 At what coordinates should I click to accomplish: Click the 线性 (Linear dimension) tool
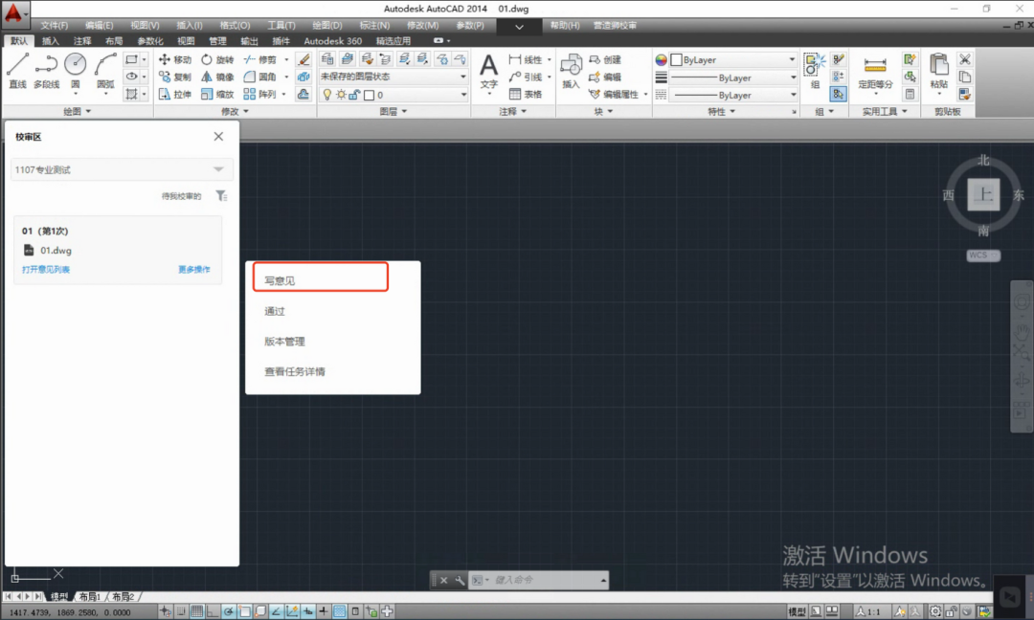click(526, 59)
